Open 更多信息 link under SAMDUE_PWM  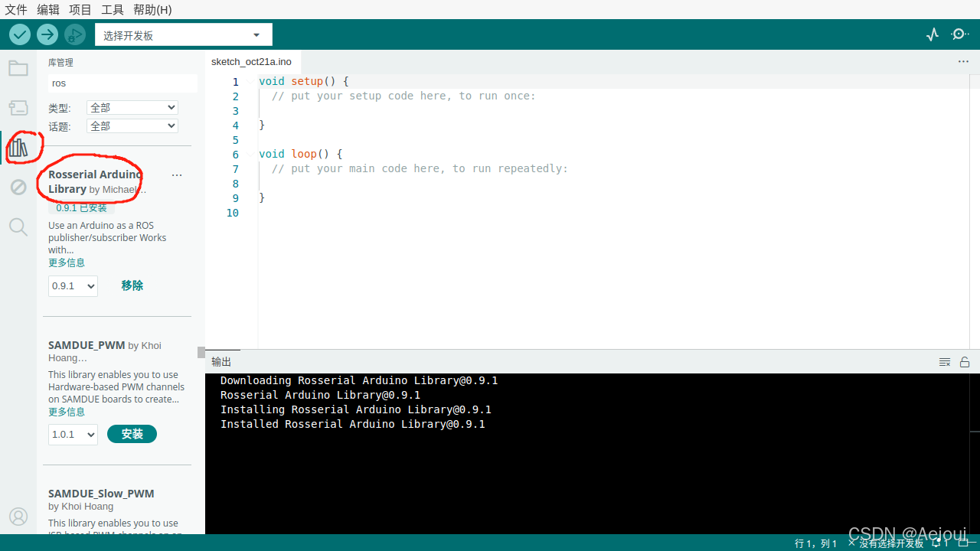click(x=67, y=412)
